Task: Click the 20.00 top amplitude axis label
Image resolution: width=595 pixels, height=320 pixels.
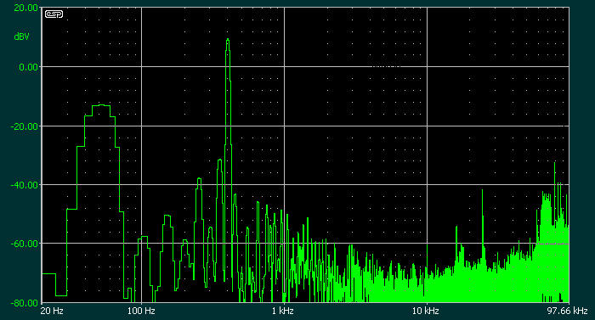Action: (x=25, y=8)
